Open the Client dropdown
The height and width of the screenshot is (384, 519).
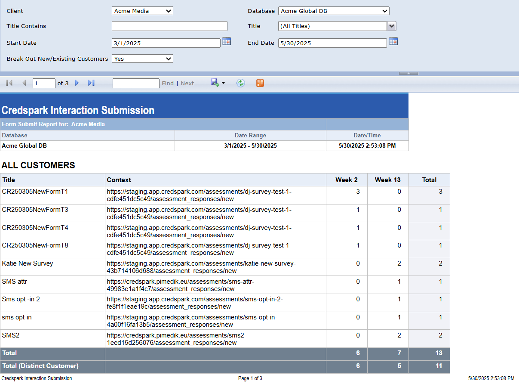coord(142,11)
